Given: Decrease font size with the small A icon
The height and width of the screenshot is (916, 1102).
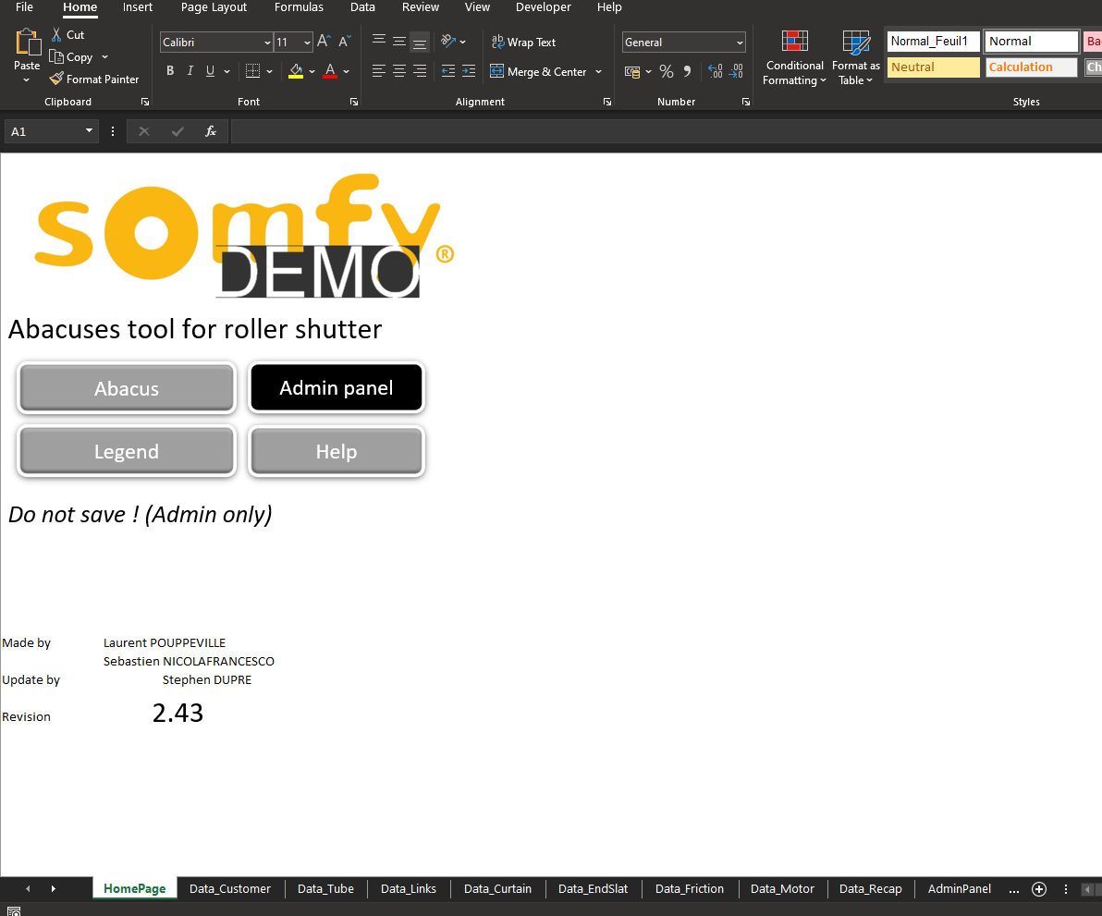Looking at the screenshot, I should (344, 42).
